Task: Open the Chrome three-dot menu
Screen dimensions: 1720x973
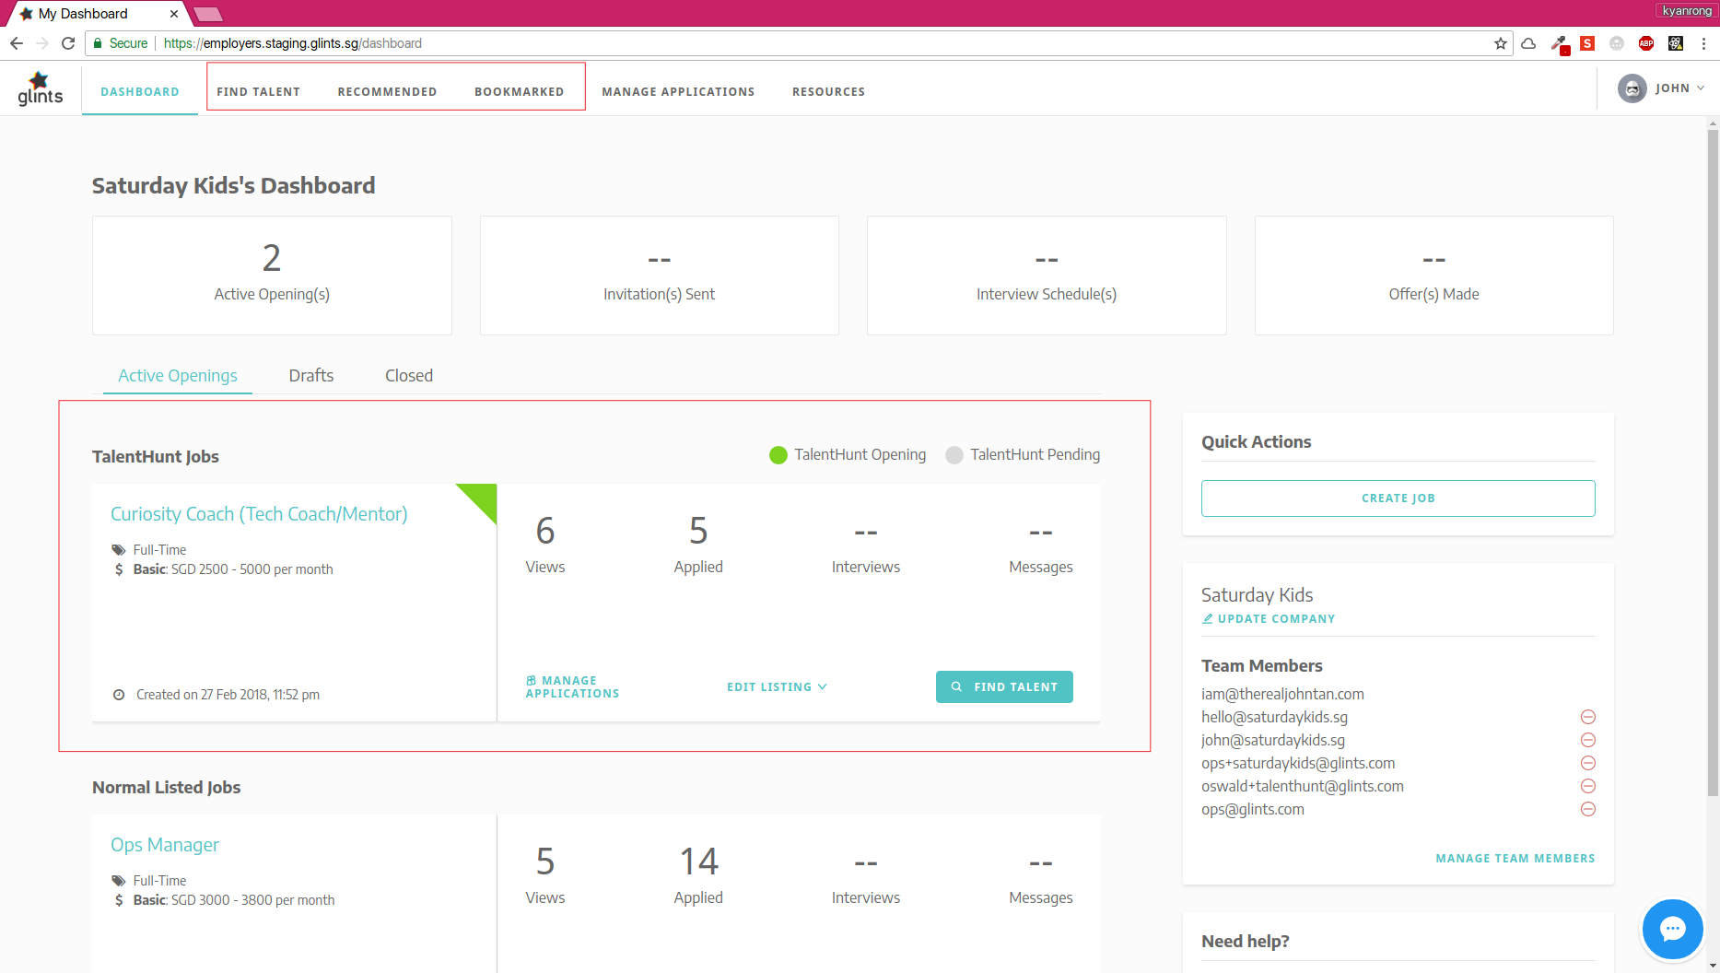Action: point(1702,43)
